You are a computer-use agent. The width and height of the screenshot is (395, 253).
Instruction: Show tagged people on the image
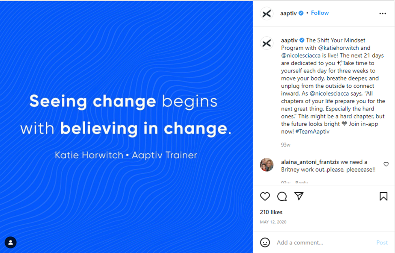point(11,242)
